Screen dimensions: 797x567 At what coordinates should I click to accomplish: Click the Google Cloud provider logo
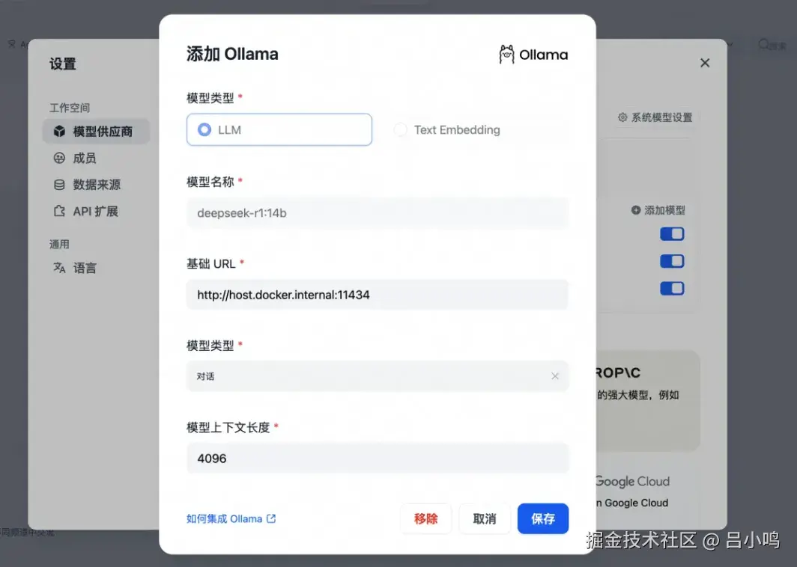tap(633, 481)
